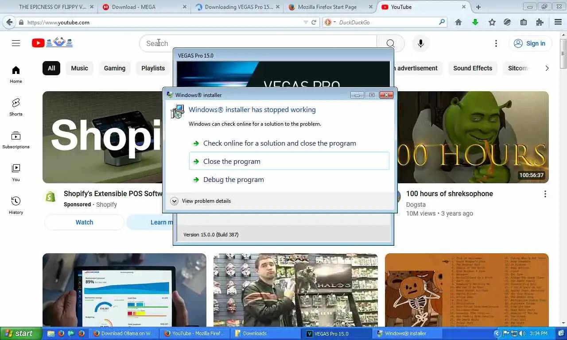Select the Music category chip
Viewport: 567px width, 340px height.
pyautogui.click(x=80, y=68)
